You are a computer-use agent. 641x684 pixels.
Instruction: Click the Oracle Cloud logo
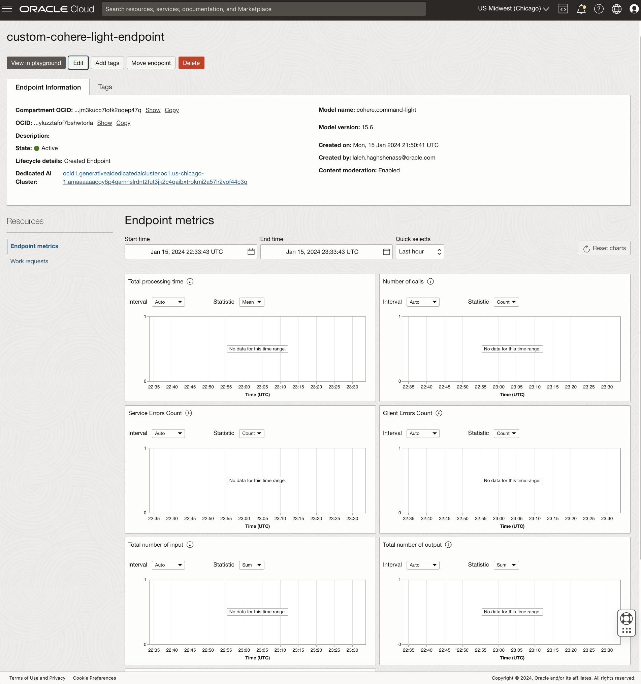tap(57, 9)
